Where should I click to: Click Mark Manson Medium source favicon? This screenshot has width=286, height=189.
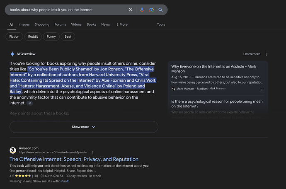[173, 89]
